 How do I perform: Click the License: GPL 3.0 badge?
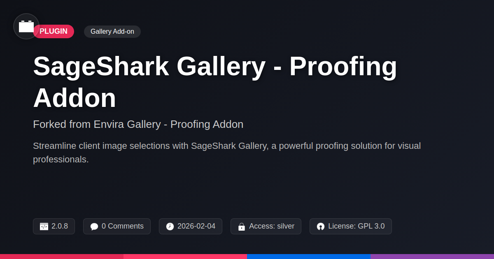click(x=351, y=226)
